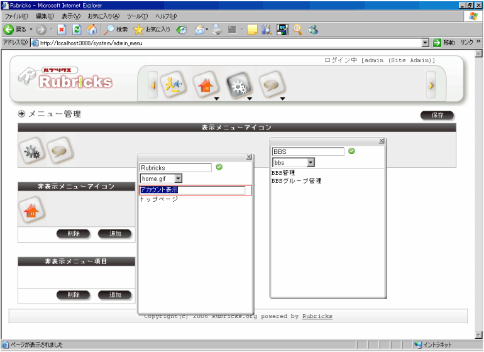Select the speech bubble icon under displayed menu icons

(x=60, y=150)
